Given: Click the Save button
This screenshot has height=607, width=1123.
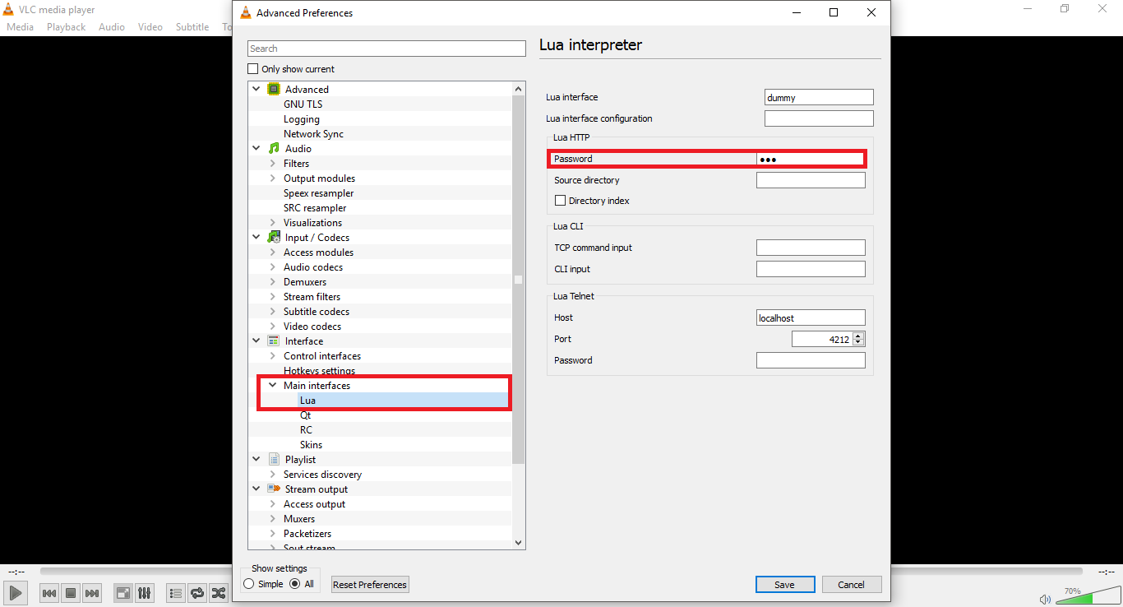Looking at the screenshot, I should 785,584.
